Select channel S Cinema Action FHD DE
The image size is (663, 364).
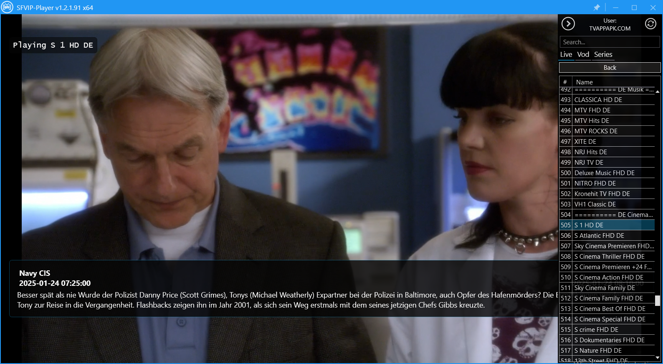pyautogui.click(x=607, y=277)
